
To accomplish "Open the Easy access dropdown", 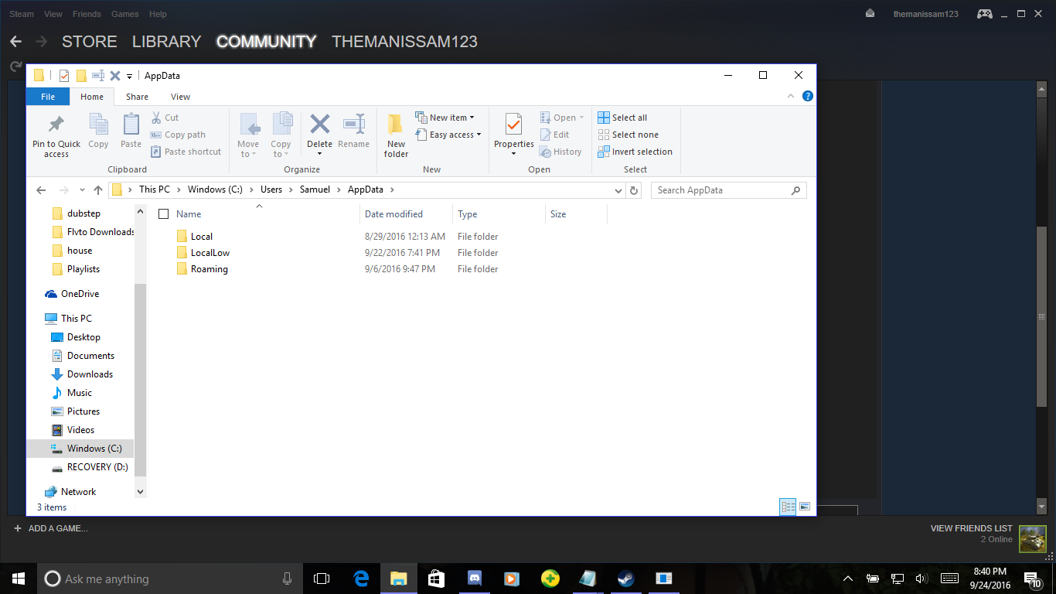I will pos(448,135).
